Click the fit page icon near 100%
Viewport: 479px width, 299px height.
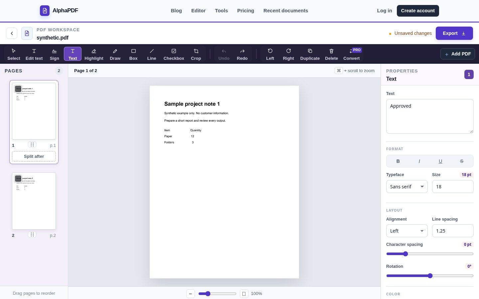coord(244,294)
